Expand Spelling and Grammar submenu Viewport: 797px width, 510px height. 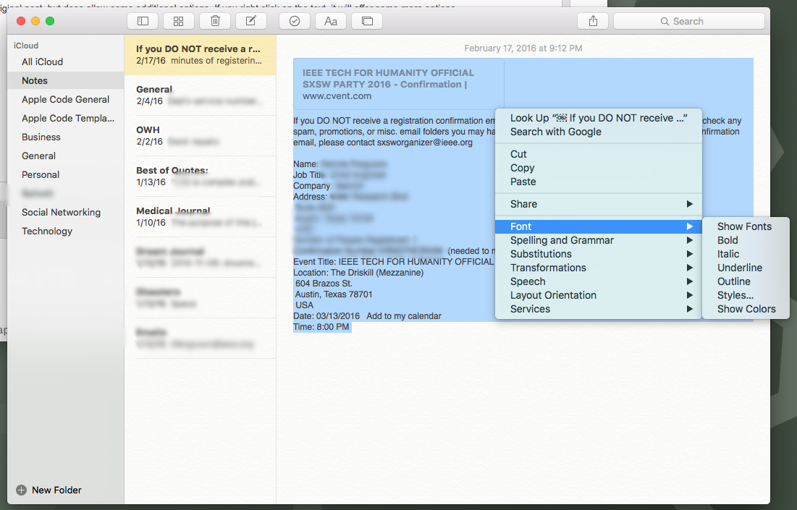pos(598,240)
